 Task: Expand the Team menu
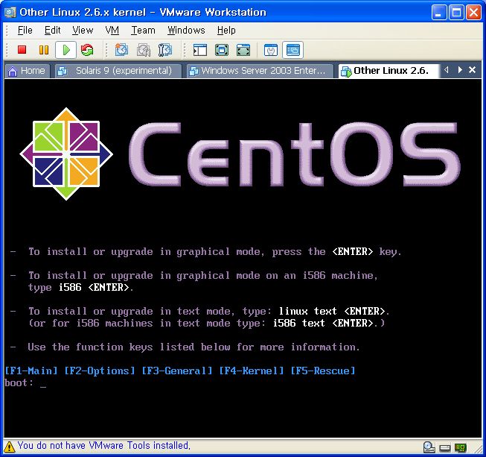coord(143,30)
